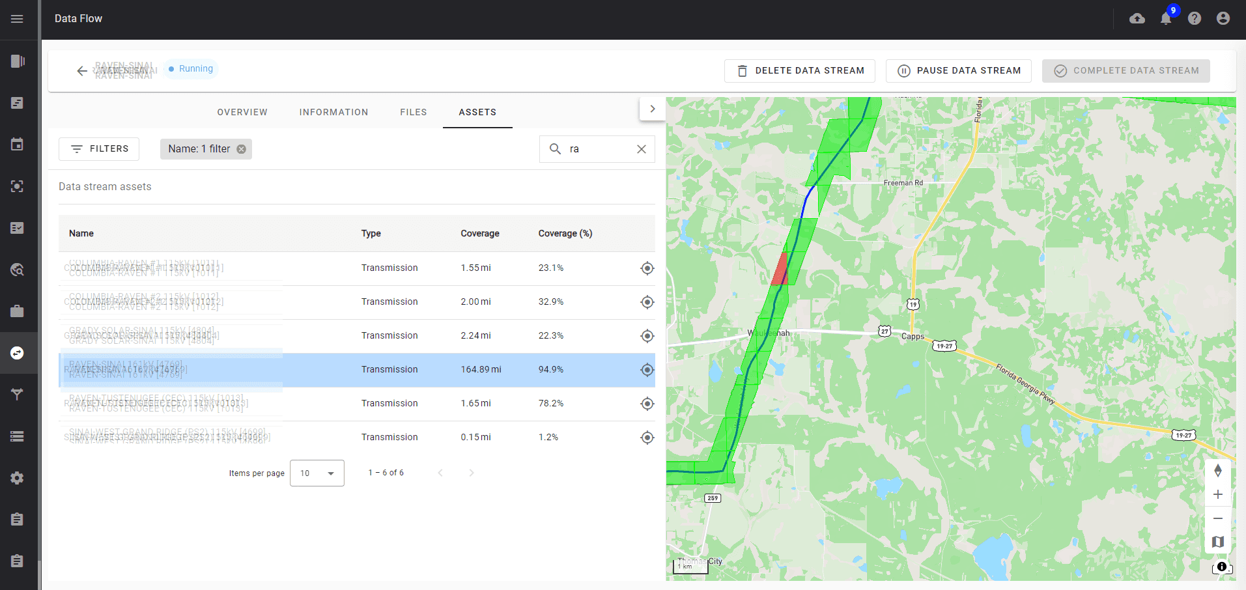
Task: Select the row with 2.24 mi coverage
Action: [357, 336]
